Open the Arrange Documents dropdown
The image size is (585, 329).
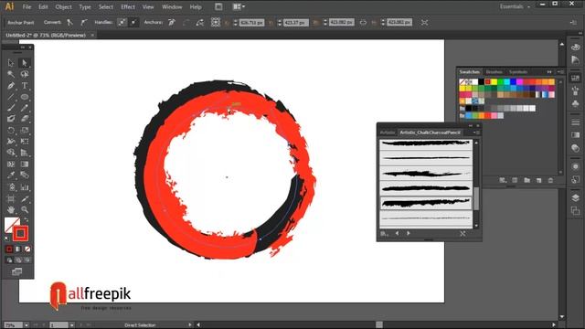coord(239,6)
